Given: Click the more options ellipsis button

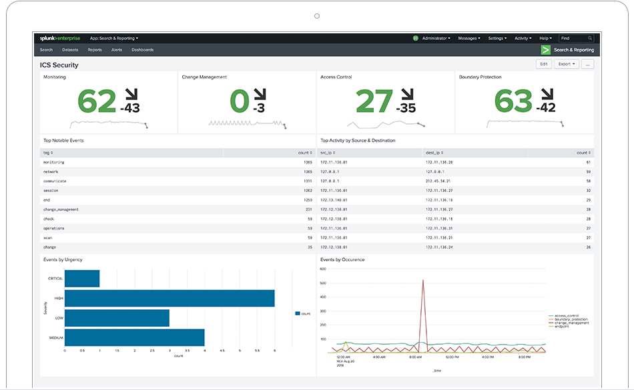Looking at the screenshot, I should (x=587, y=64).
